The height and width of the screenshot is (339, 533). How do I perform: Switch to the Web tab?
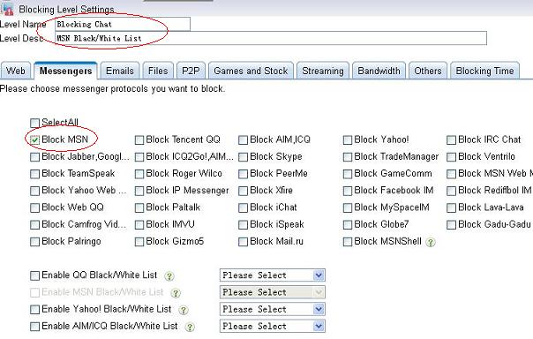point(16,71)
